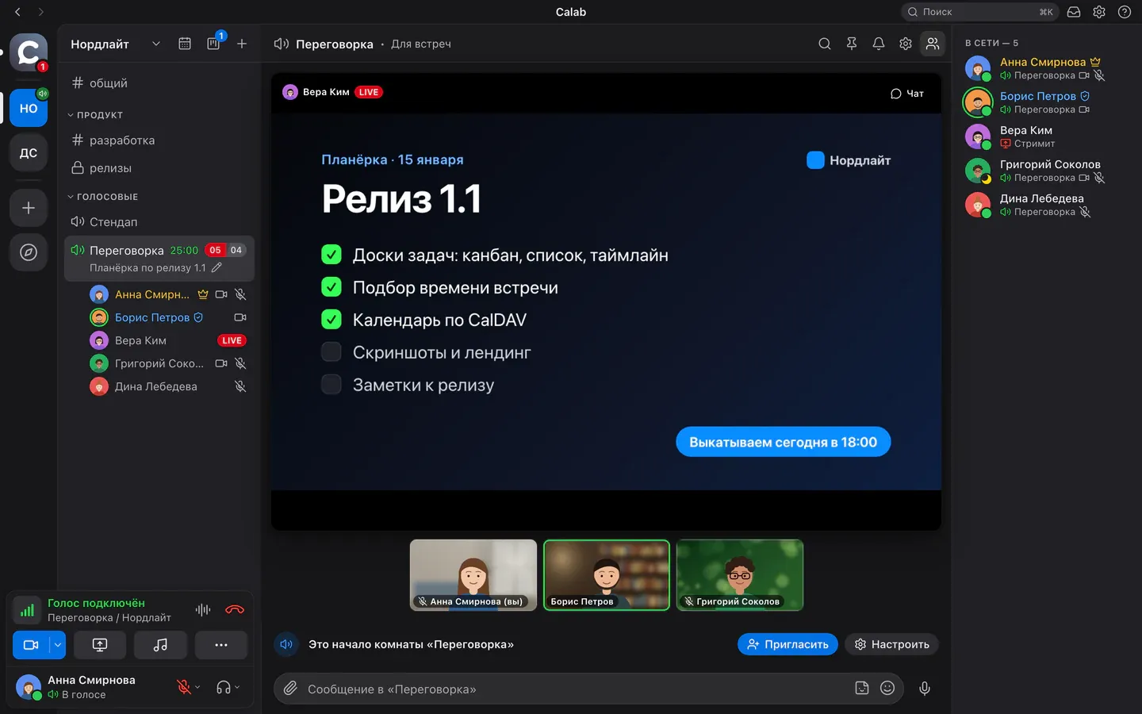The width and height of the screenshot is (1142, 714).
Task: Open the inbox icon in title bar
Action: (x=1074, y=12)
